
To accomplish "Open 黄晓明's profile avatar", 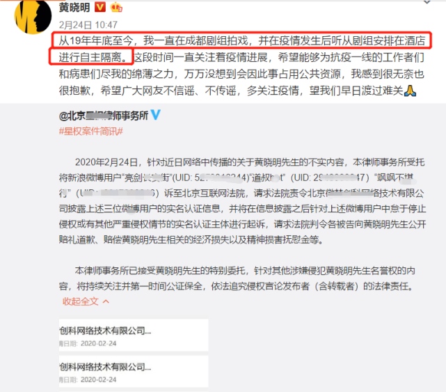I will point(33,15).
